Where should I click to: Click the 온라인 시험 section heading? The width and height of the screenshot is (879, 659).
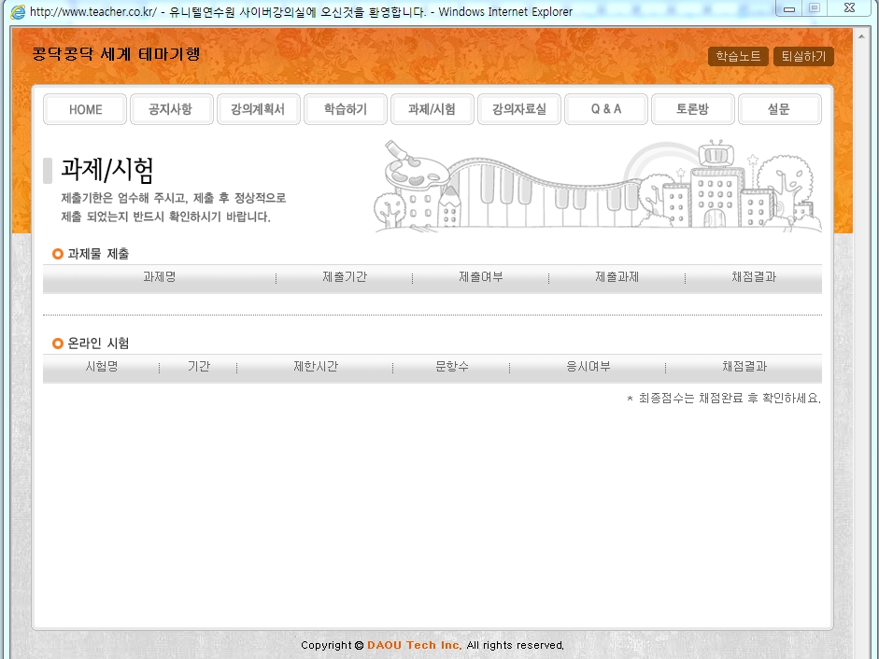pyautogui.click(x=98, y=343)
